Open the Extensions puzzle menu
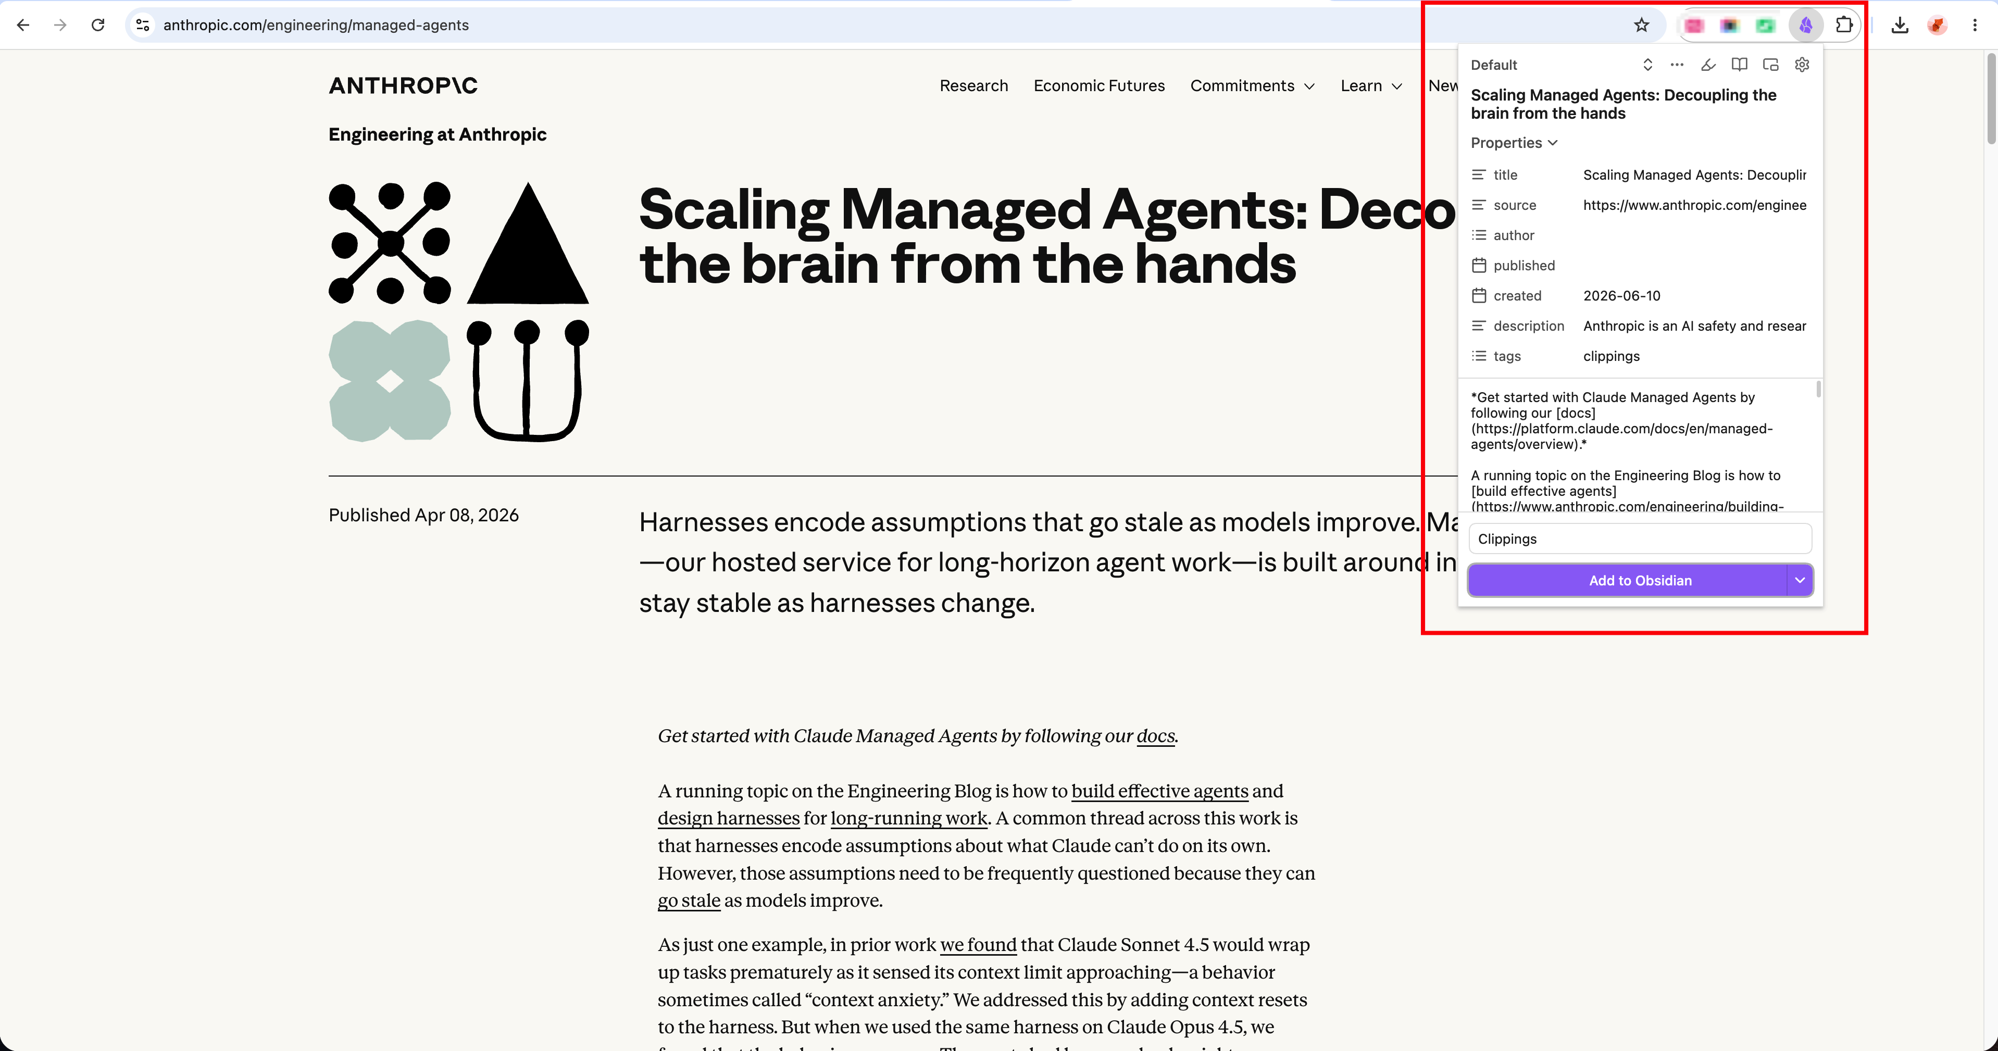Screen dimensions: 1998x1051 click(x=1844, y=25)
